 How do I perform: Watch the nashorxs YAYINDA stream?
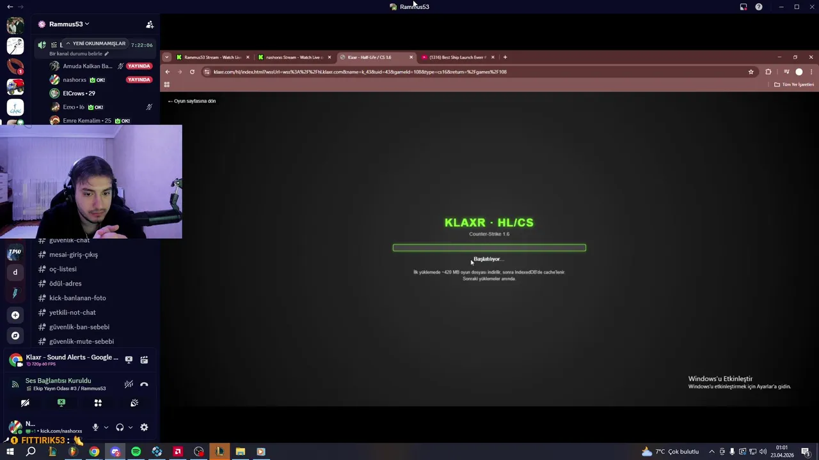[x=139, y=80]
